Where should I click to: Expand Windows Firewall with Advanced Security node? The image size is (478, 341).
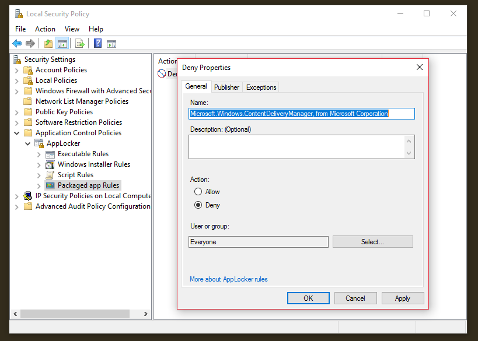[17, 92]
